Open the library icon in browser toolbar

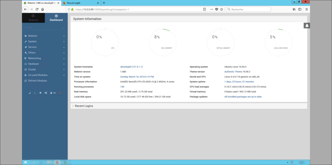pyautogui.click(x=294, y=9)
